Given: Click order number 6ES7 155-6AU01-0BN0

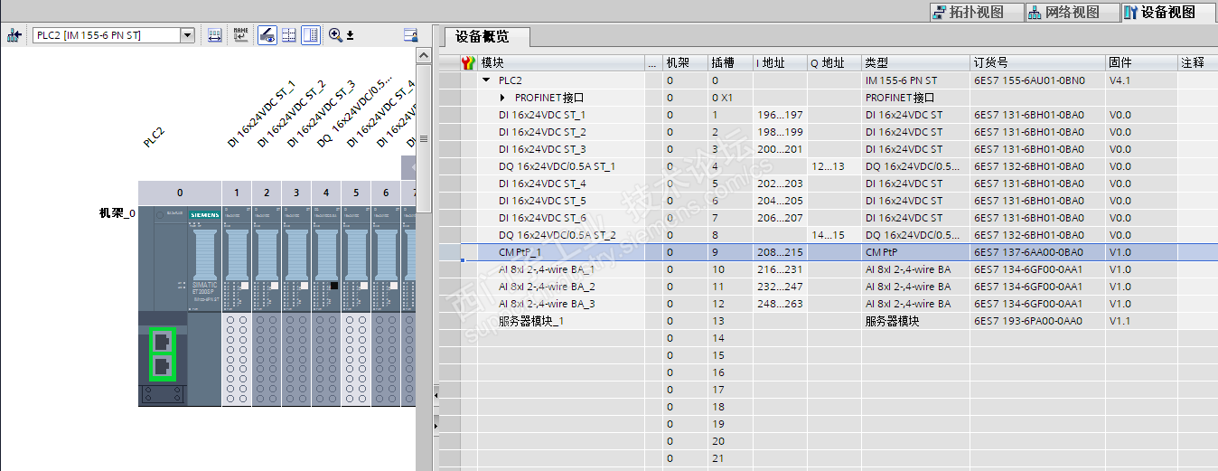Looking at the screenshot, I should 1037,80.
